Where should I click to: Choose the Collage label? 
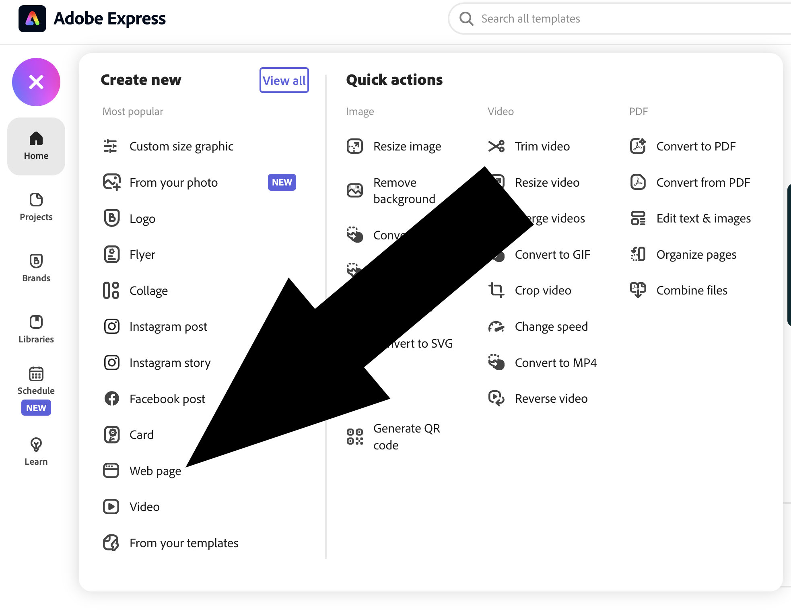click(148, 291)
